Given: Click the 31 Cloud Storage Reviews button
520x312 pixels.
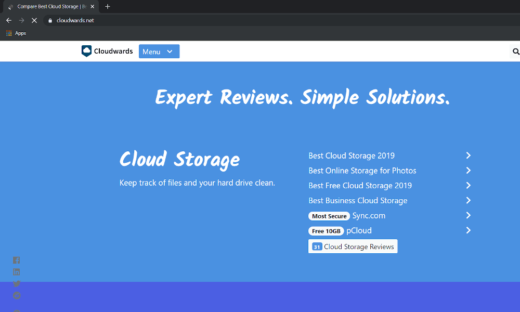Looking at the screenshot, I should (x=353, y=246).
